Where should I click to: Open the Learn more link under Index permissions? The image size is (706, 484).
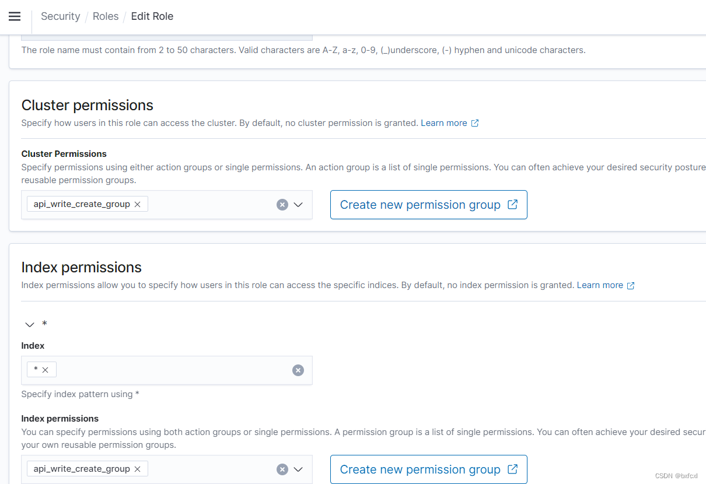tap(601, 285)
